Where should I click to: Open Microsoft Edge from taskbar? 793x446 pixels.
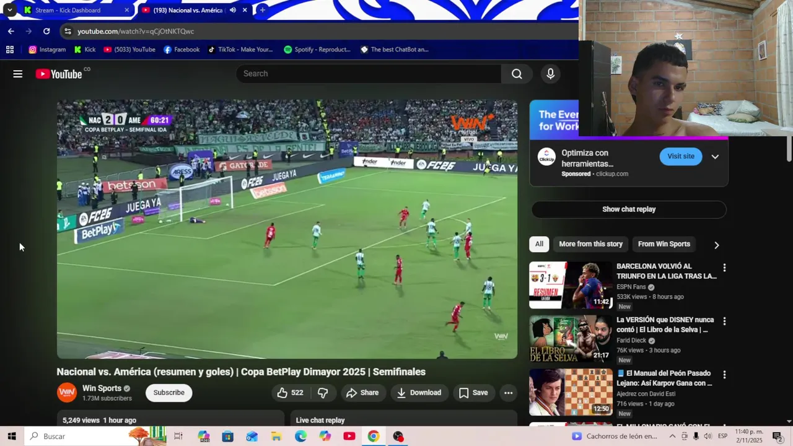(300, 436)
